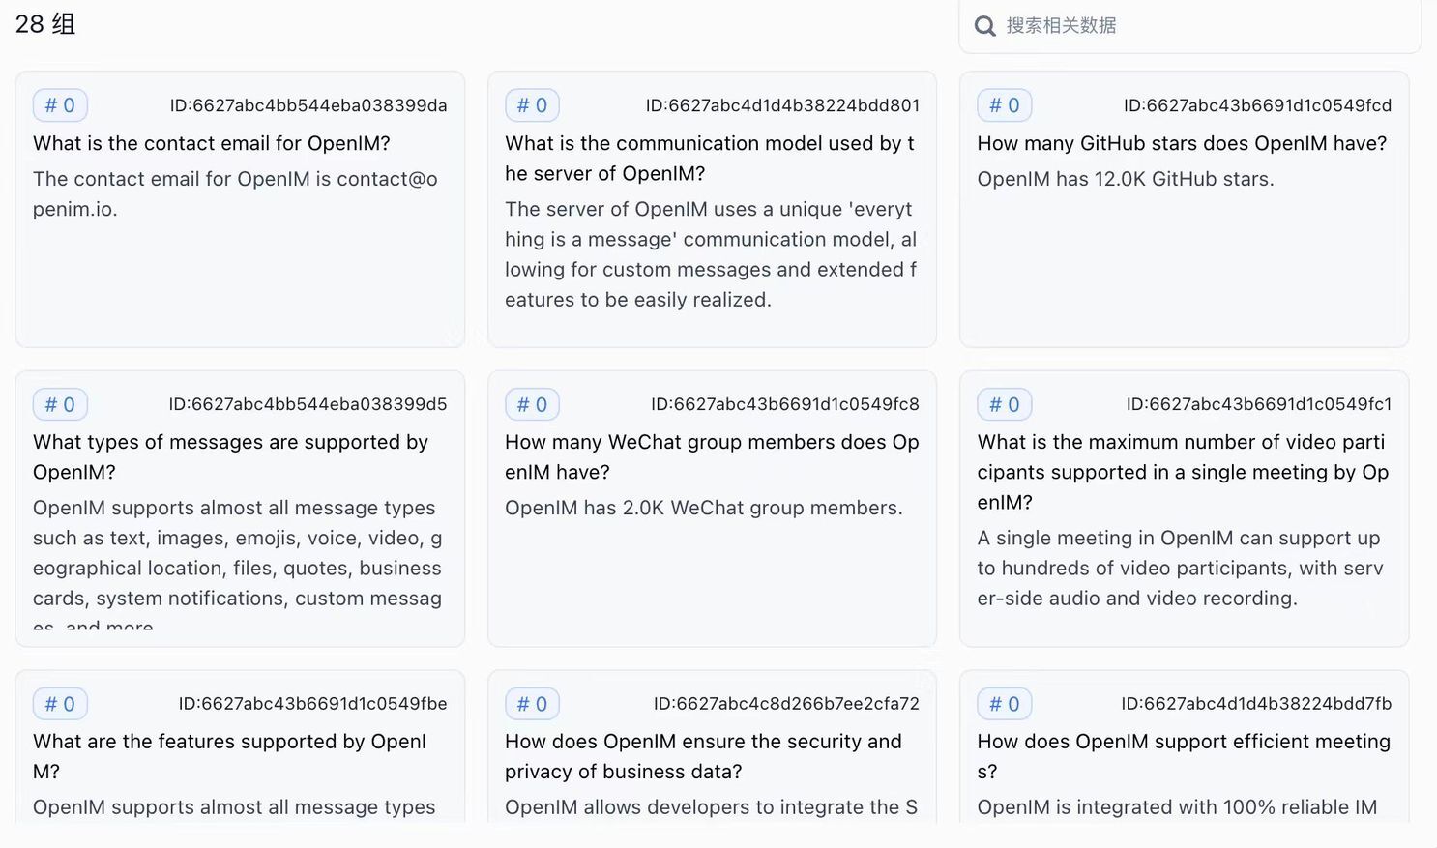Viewport: 1437px width, 848px height.
Task: Select the WeChat group members answer text
Action: tap(703, 508)
